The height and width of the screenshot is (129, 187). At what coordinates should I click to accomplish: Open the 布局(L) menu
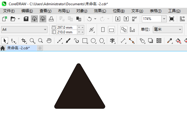point(64,11)
